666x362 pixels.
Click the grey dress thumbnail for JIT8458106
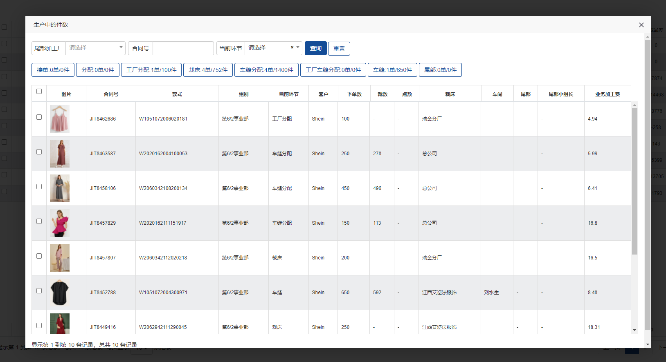60,188
